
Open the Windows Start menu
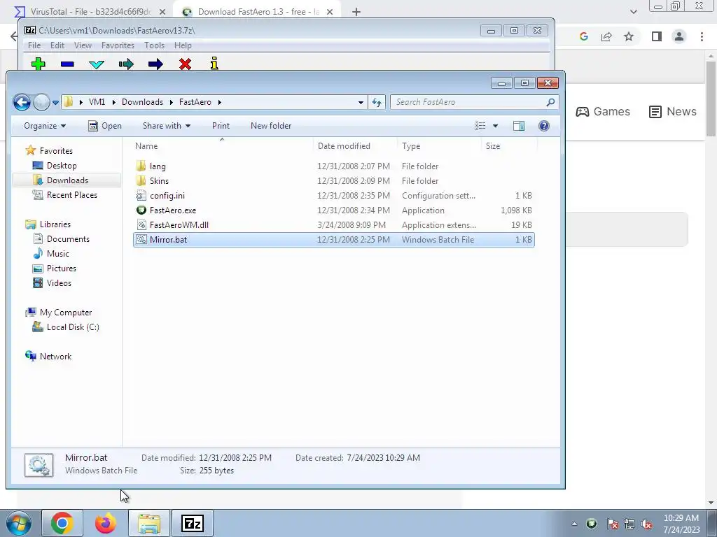point(19,523)
